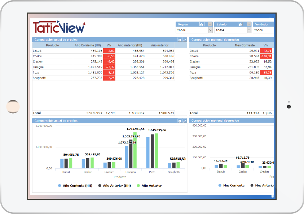Click the Estado filter info icon

pyautogui.click(x=240, y=24)
